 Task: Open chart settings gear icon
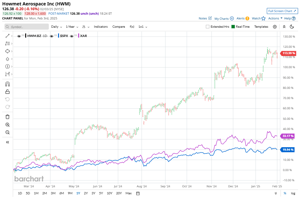(275, 27)
